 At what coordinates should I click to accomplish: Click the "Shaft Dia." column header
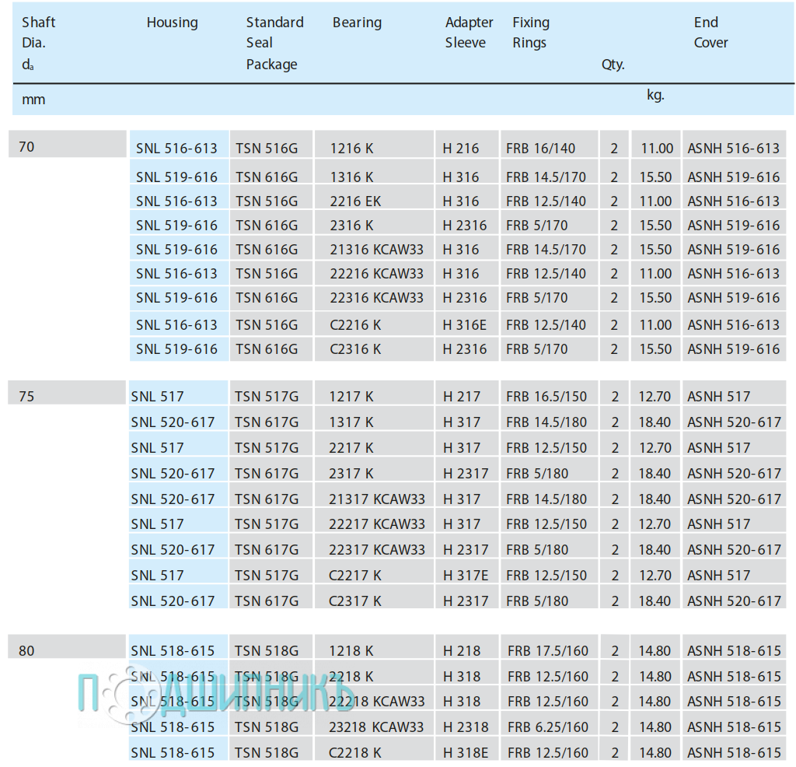point(39,44)
